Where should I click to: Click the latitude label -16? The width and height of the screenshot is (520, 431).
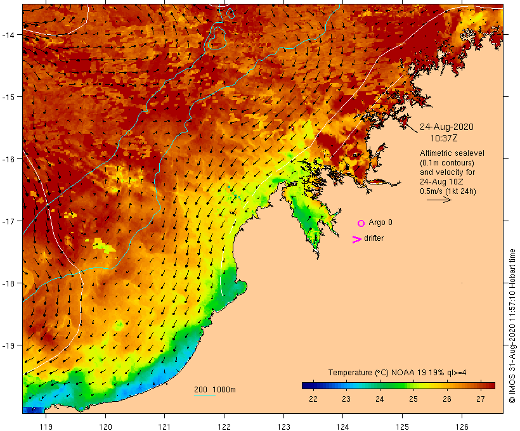click(8, 159)
